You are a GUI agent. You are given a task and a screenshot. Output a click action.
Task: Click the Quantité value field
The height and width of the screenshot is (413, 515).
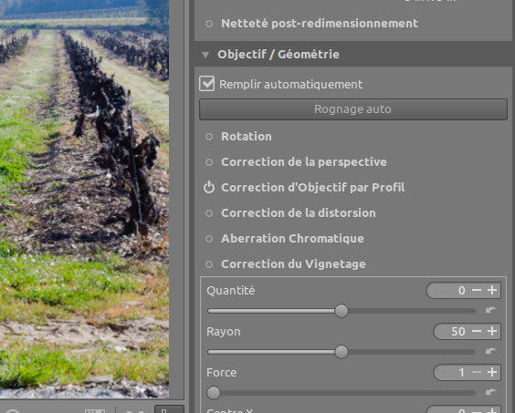pos(447,290)
